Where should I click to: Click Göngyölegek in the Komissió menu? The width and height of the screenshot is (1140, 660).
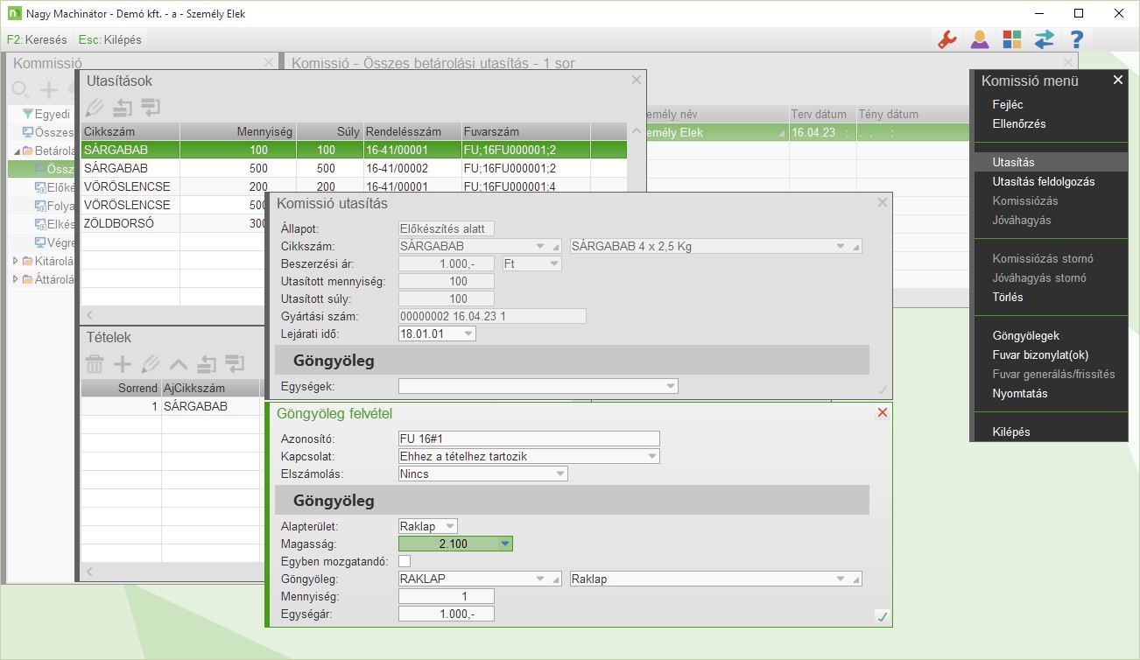[x=1025, y=336]
